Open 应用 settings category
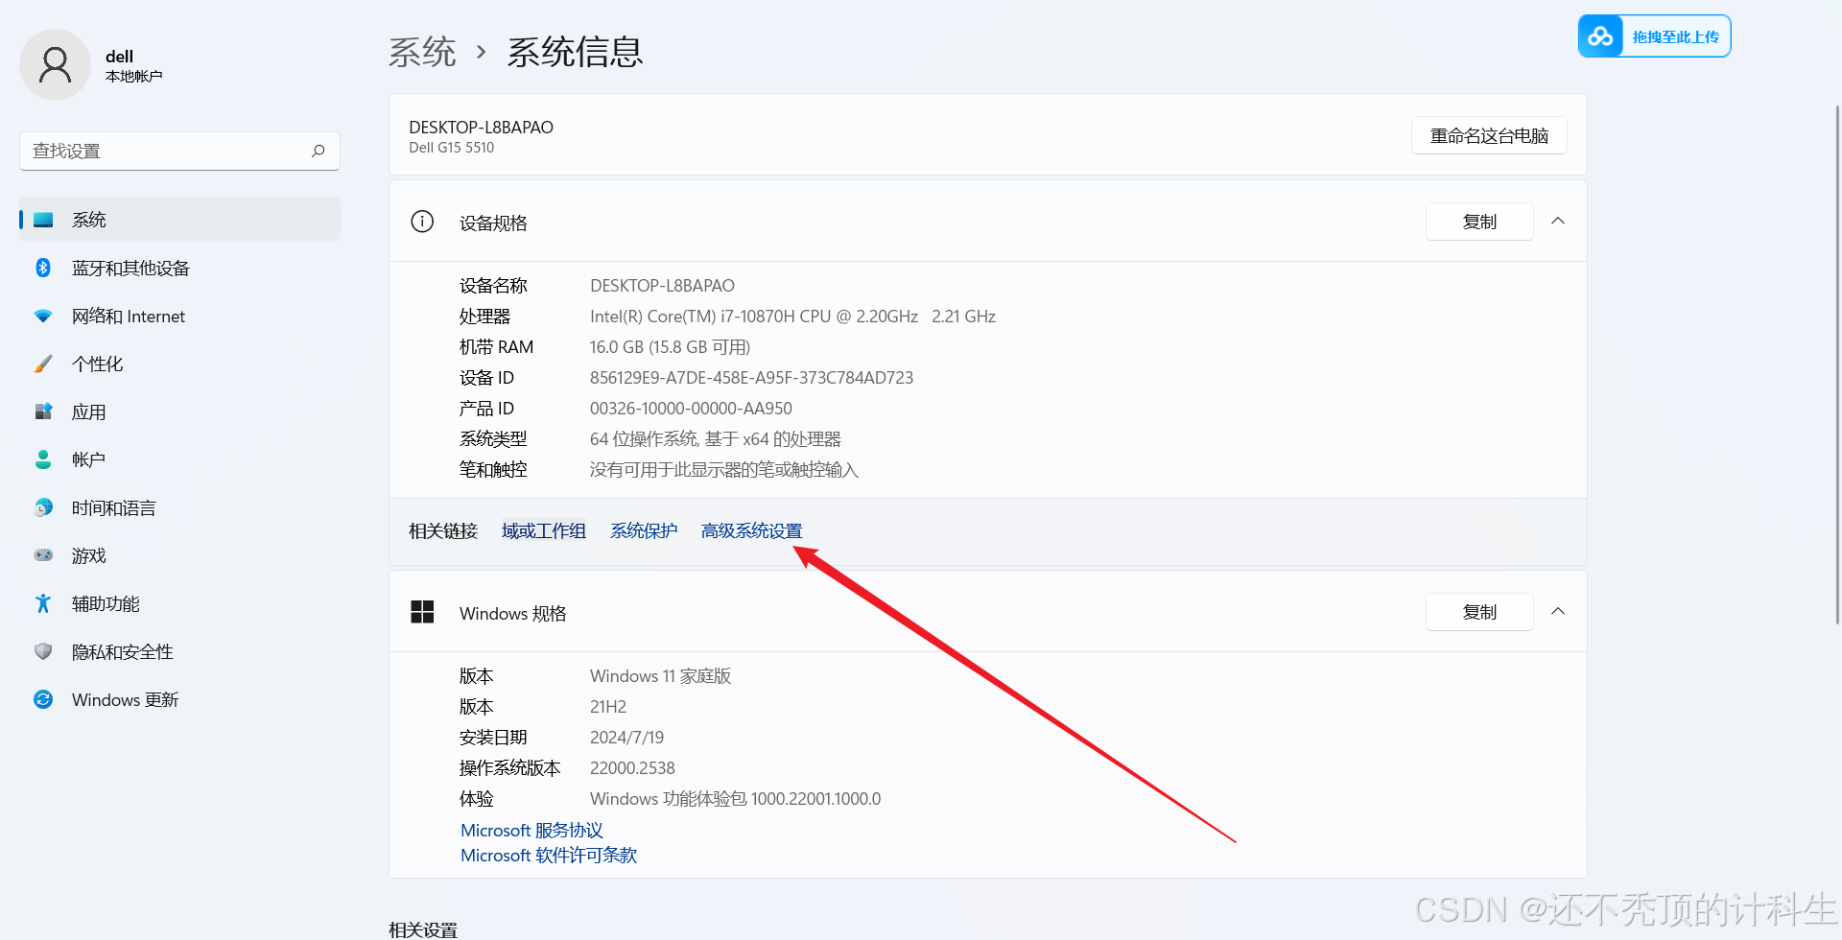Viewport: 1842px width, 940px height. [x=180, y=411]
